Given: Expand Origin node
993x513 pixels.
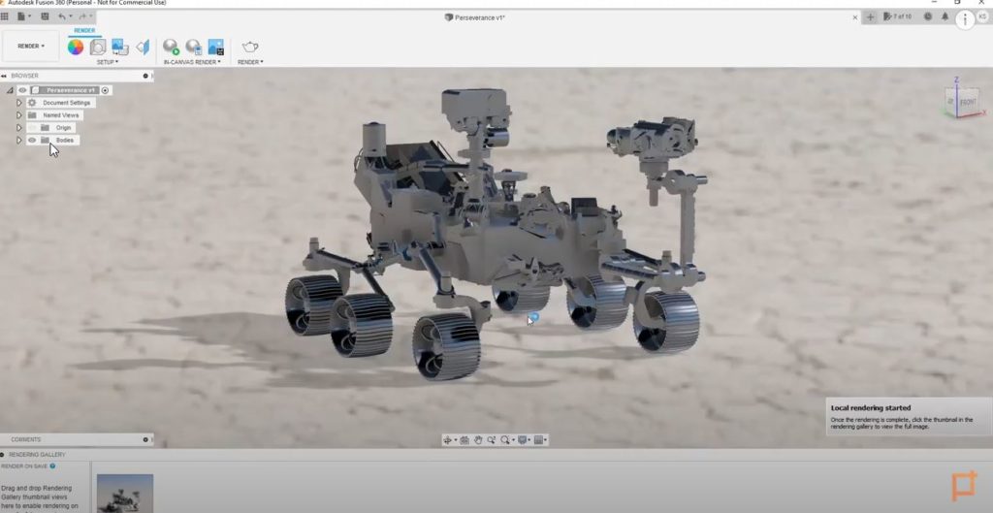Looking at the screenshot, I should coord(19,128).
